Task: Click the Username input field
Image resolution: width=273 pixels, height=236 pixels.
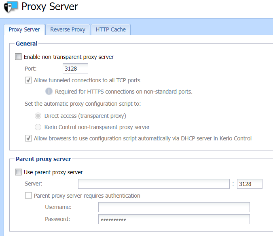Action: (x=174, y=207)
